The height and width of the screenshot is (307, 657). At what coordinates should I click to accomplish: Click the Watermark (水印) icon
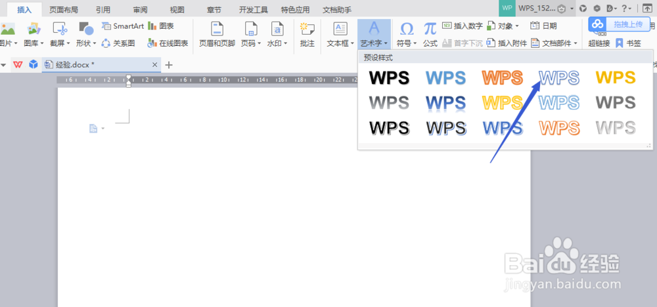coord(277,30)
